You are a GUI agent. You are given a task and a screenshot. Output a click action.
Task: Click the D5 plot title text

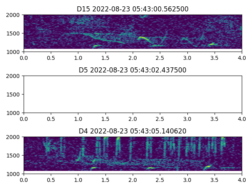click(x=133, y=70)
